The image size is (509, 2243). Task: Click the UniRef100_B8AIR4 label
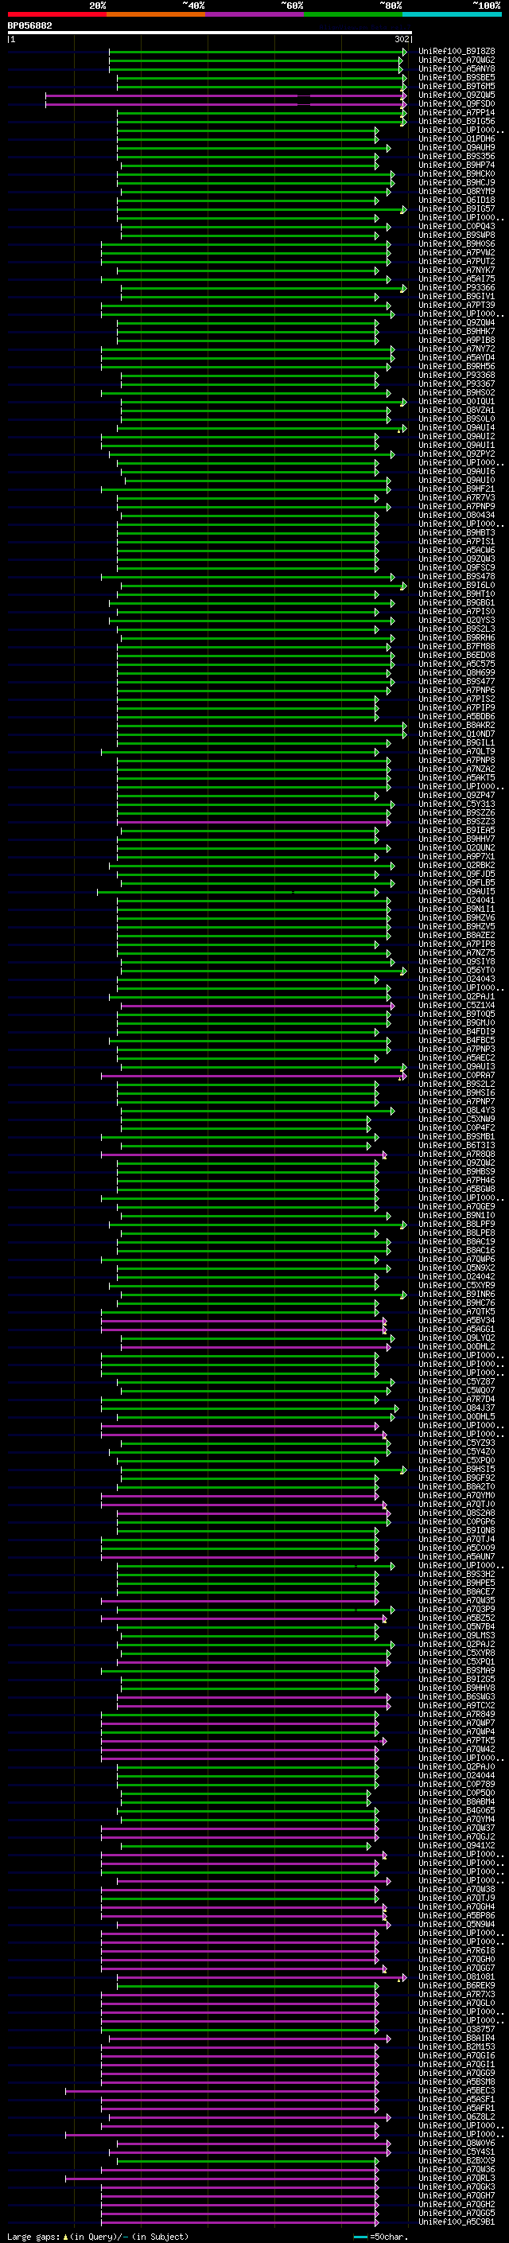457,2039
